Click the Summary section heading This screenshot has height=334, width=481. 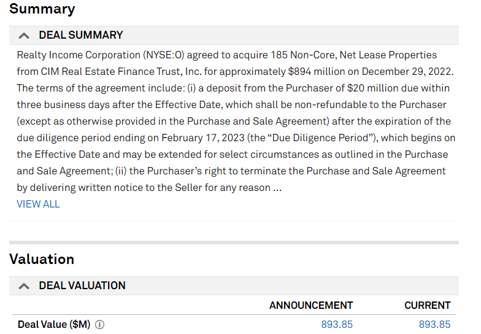point(42,9)
